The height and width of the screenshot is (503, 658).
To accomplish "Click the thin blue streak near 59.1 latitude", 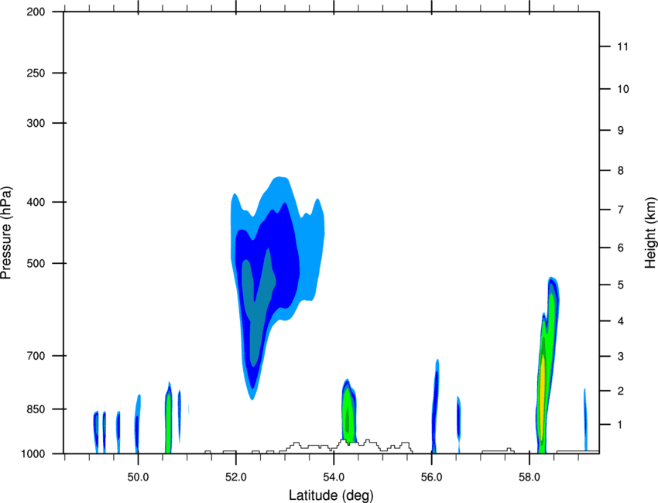I will click(x=585, y=419).
